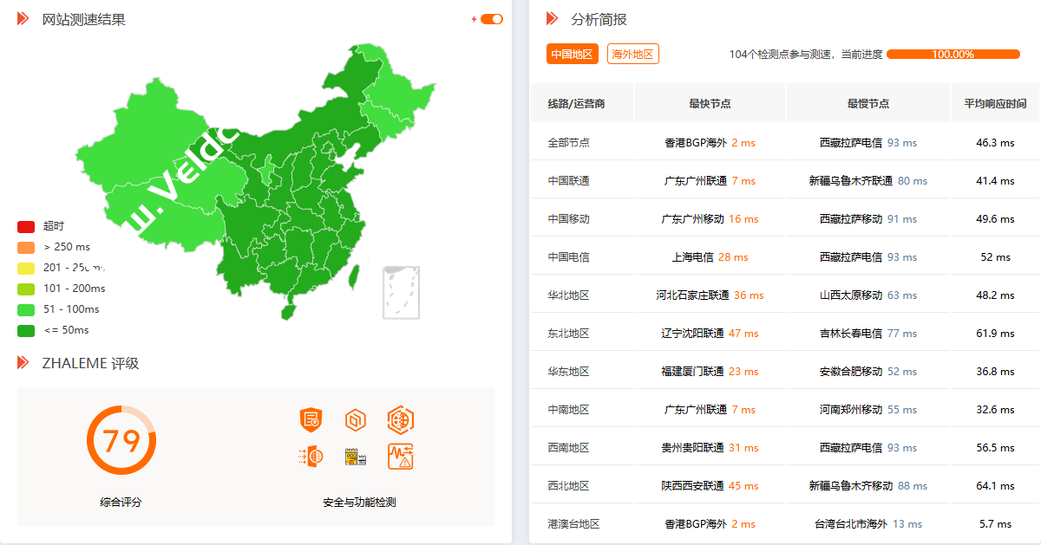Click the 平均响应时间 column header
The image size is (1041, 545).
click(x=995, y=104)
